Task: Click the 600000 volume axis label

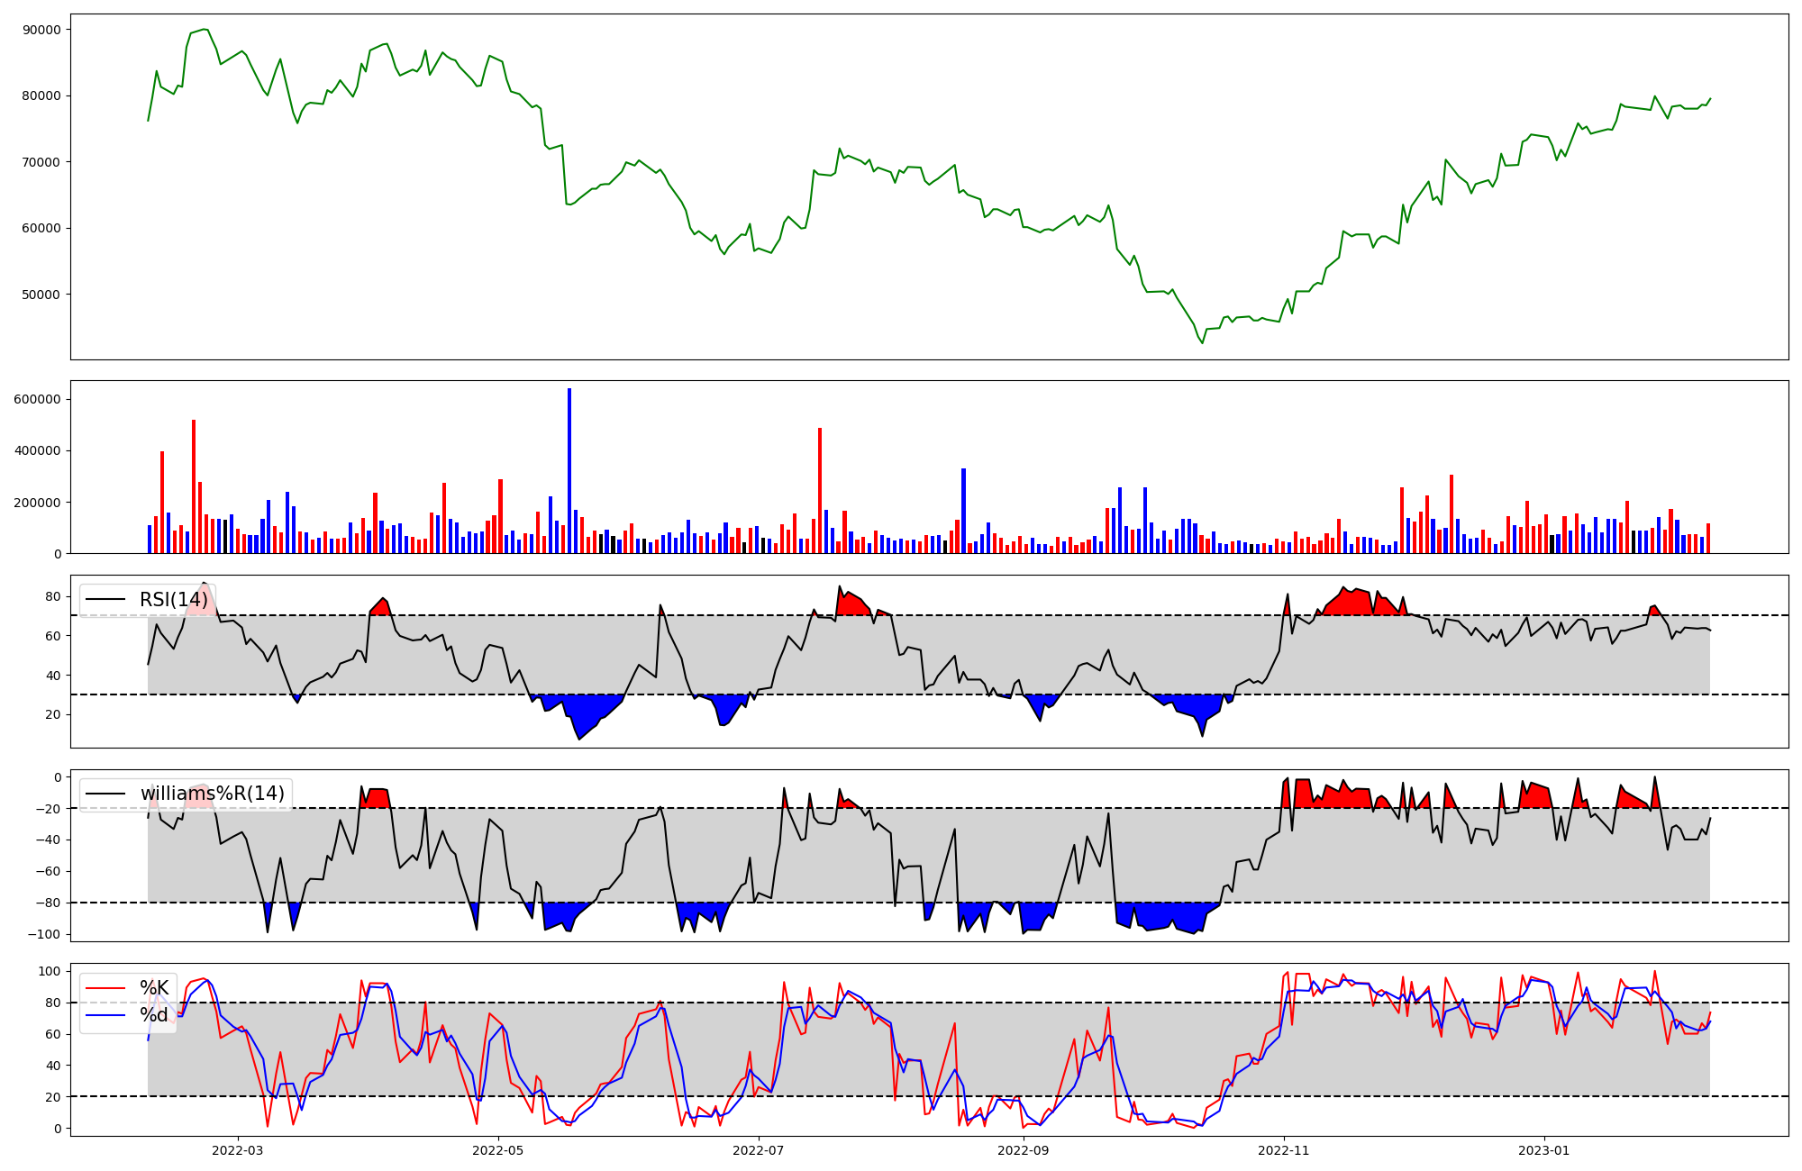Action: (x=38, y=399)
